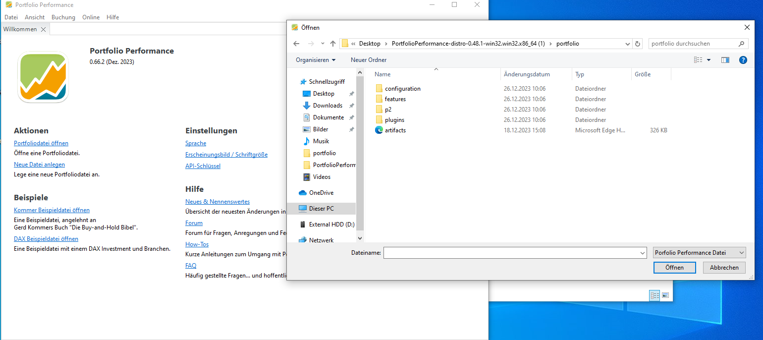Screen dimensions: 763x340
Task: Open the Buchung menu
Action: (x=63, y=17)
